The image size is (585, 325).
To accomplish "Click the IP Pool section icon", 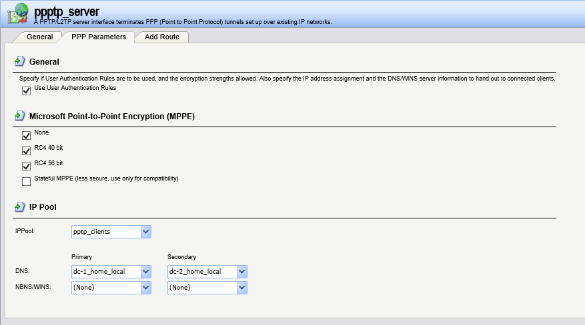I will (x=20, y=207).
